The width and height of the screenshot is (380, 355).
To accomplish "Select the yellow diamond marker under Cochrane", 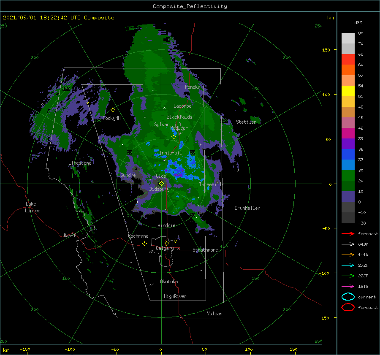I will (144, 244).
